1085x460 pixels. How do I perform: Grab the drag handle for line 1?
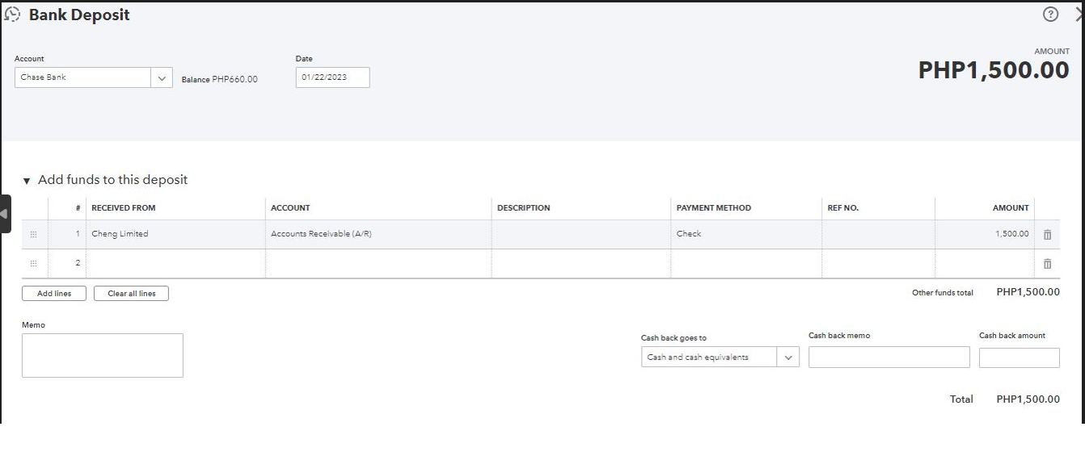click(33, 234)
